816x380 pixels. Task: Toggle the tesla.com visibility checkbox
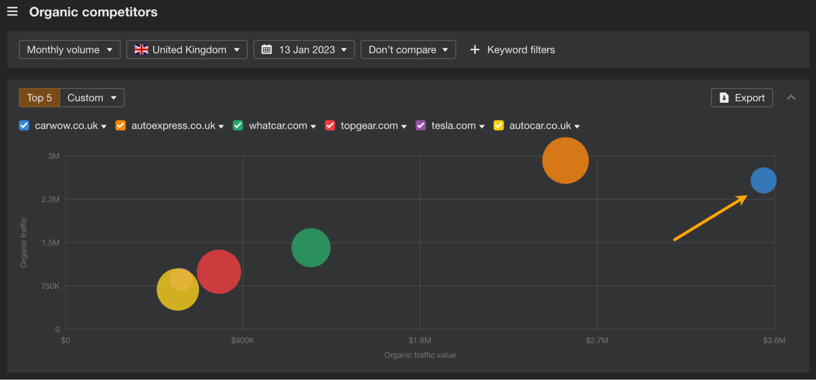(x=420, y=125)
